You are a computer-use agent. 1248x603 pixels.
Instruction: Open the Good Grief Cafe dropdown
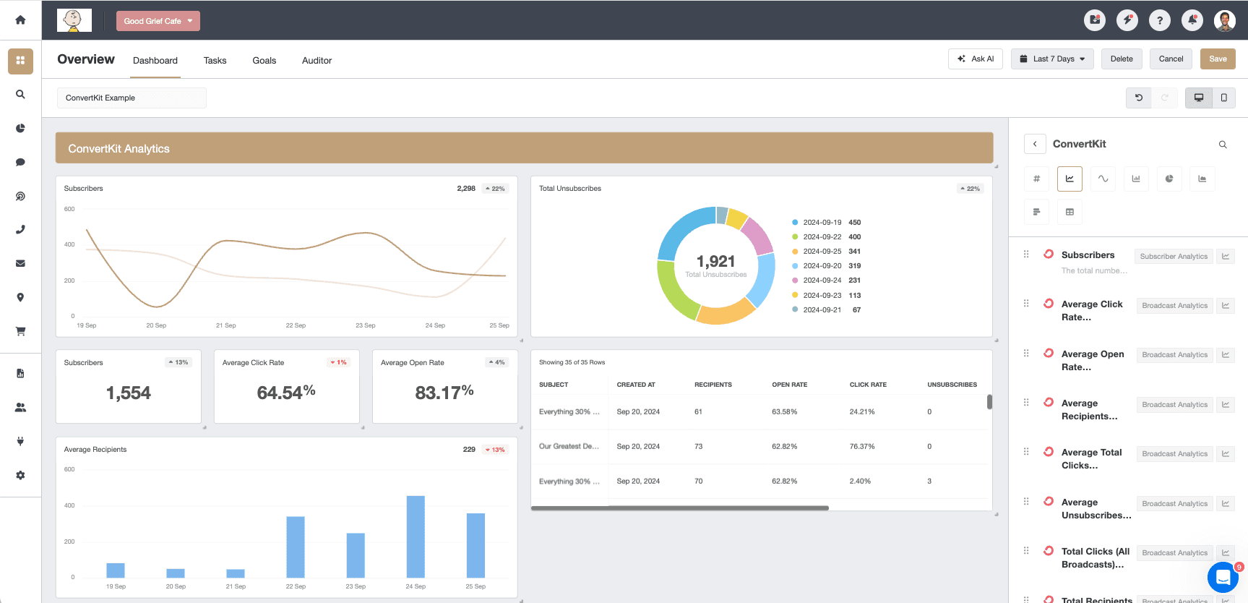coord(158,21)
